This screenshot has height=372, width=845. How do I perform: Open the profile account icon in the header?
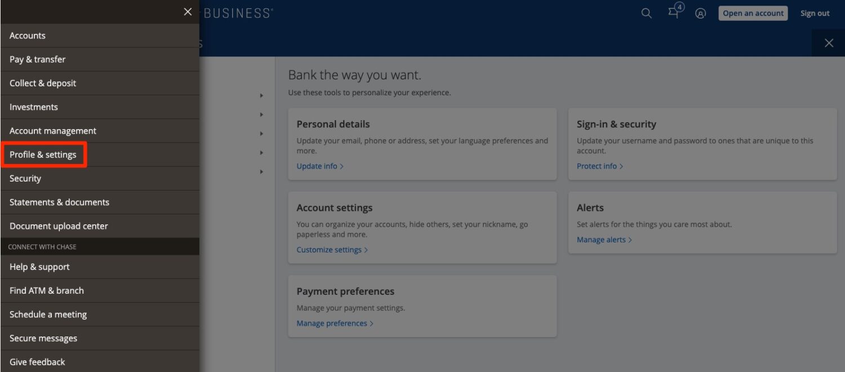[700, 13]
